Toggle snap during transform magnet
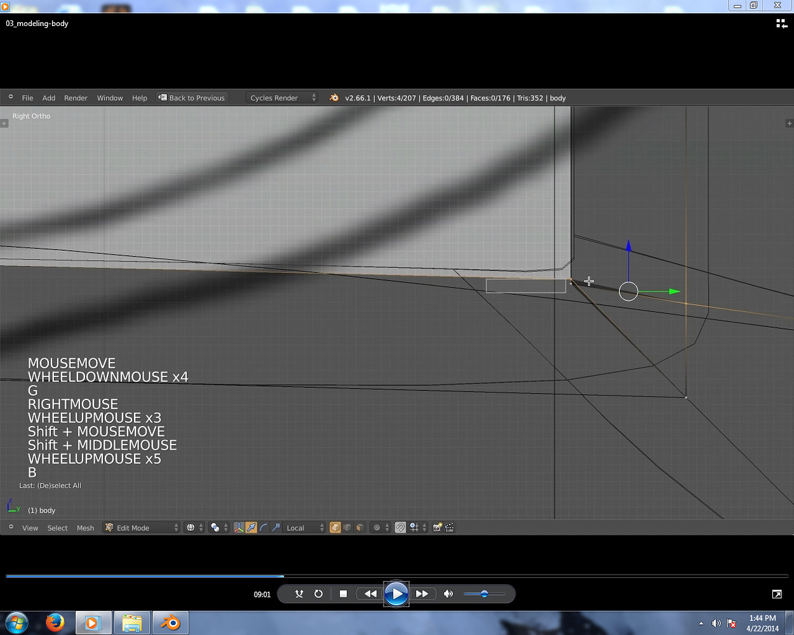Screen dimensions: 794x635 pyautogui.click(x=400, y=528)
